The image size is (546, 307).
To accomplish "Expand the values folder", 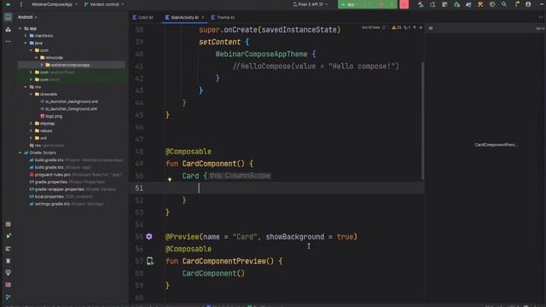I will pyautogui.click(x=31, y=130).
